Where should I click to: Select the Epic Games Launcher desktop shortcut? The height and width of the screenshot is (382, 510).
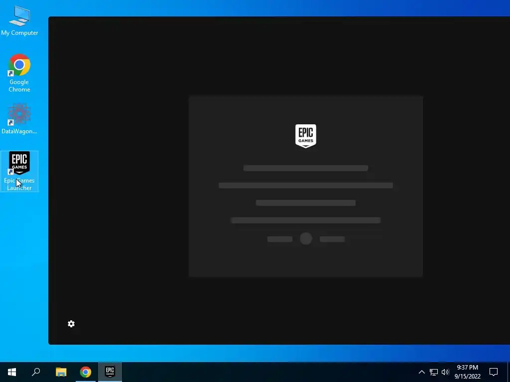click(x=19, y=171)
